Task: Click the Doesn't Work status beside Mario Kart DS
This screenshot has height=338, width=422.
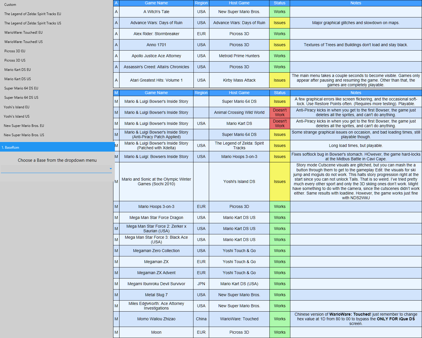Action: 280,124
